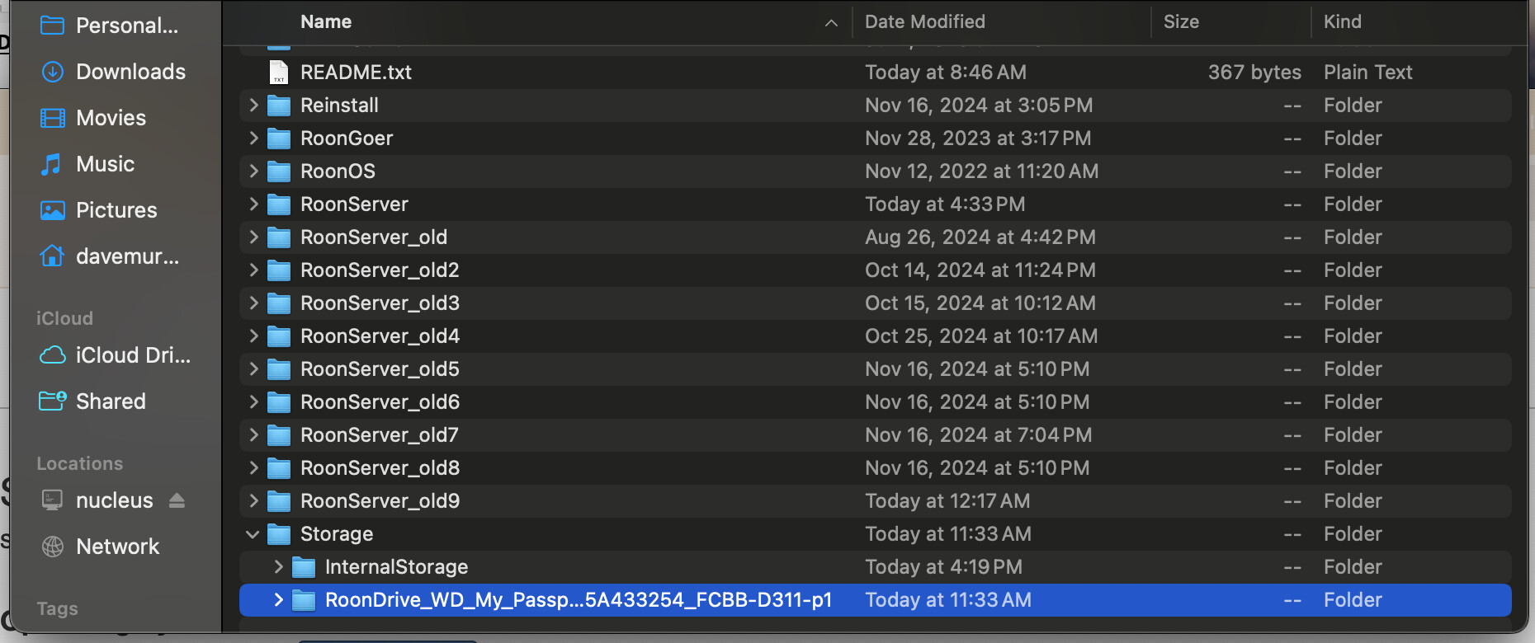The height and width of the screenshot is (643, 1535).
Task: Sort by the Name column header
Action: (x=326, y=22)
